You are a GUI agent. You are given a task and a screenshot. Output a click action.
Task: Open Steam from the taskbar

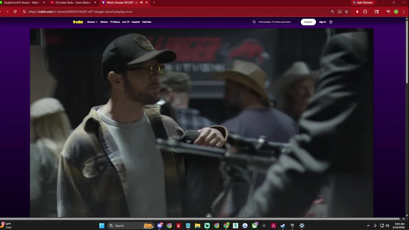[283, 226]
